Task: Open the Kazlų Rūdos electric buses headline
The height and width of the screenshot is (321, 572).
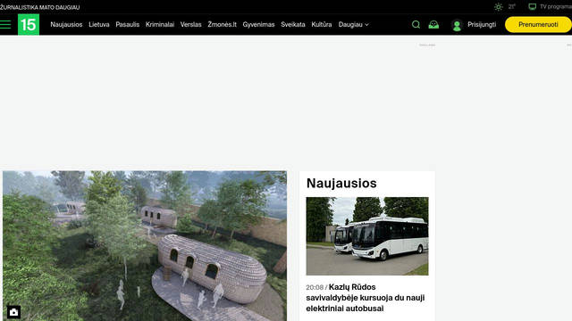Action: click(x=366, y=298)
